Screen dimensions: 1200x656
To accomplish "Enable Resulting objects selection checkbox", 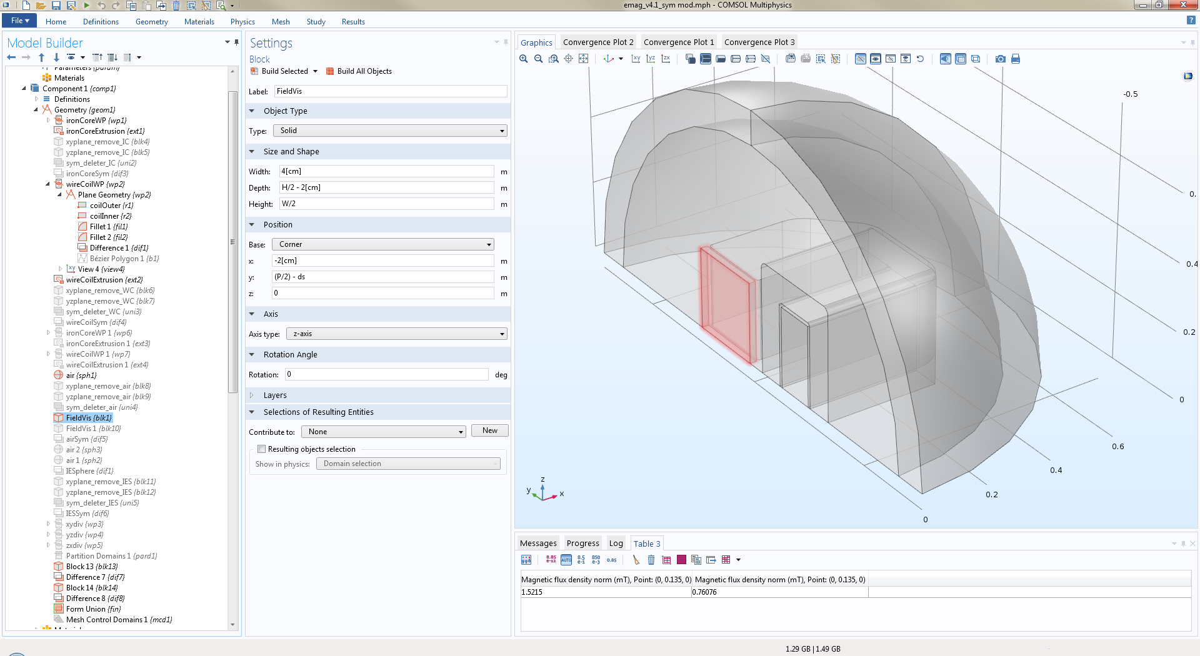I will [262, 449].
